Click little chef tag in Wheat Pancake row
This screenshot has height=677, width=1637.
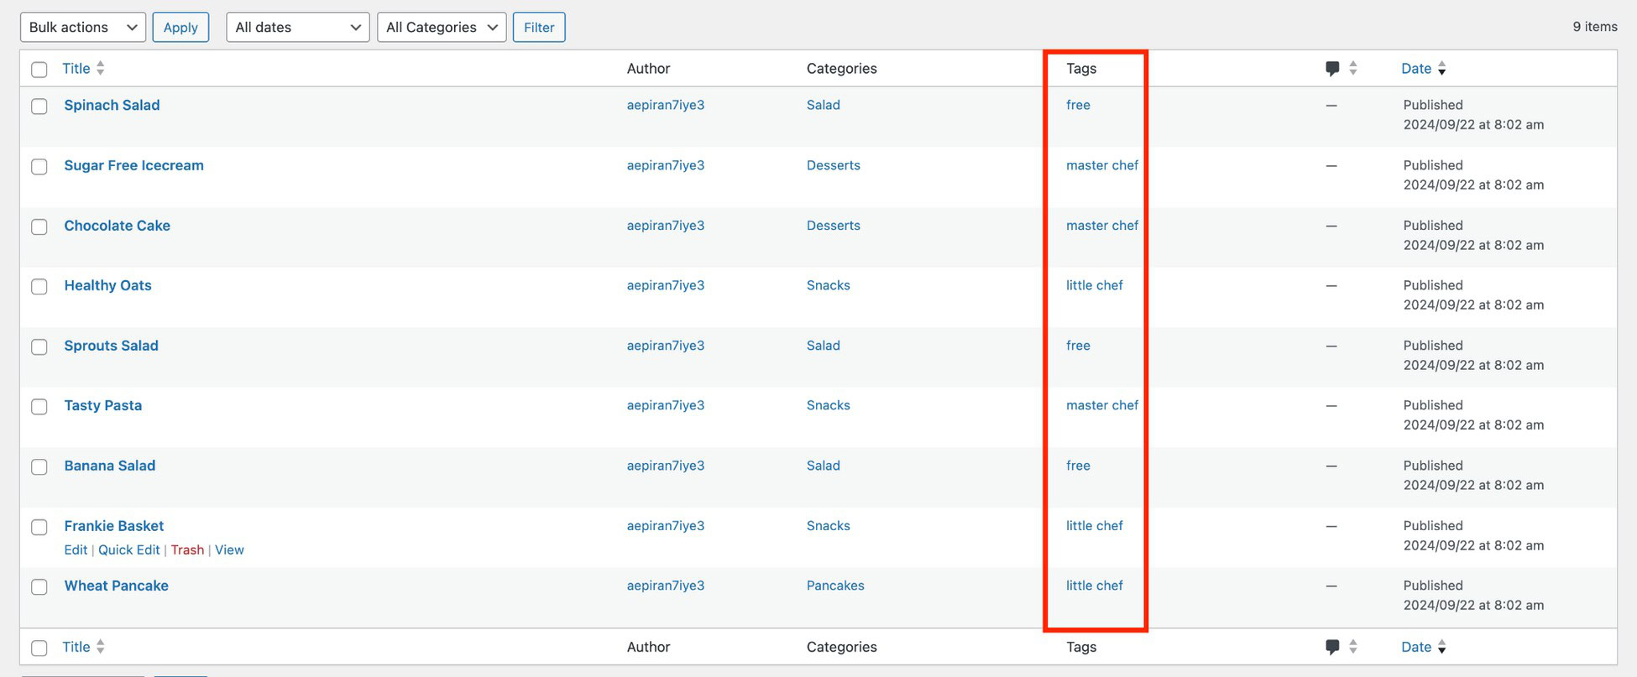pos(1094,586)
